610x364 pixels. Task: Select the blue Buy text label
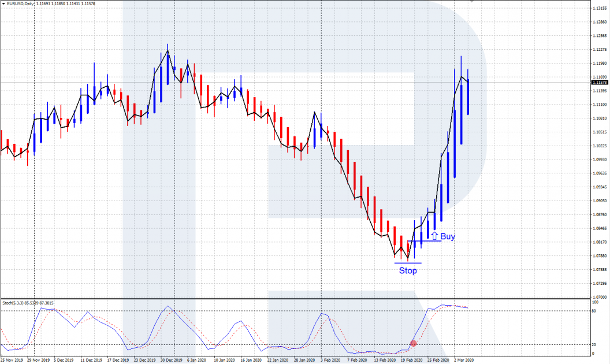[x=448, y=236]
